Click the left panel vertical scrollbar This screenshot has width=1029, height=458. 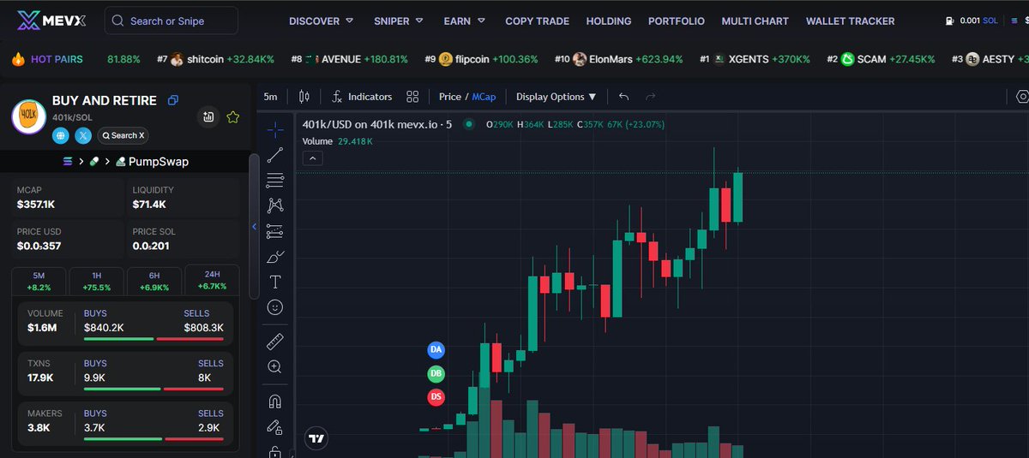tap(253, 227)
